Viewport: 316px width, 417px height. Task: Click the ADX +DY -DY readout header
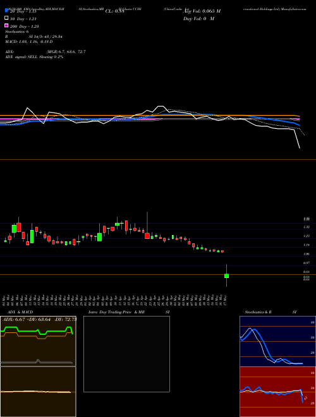[39, 320]
